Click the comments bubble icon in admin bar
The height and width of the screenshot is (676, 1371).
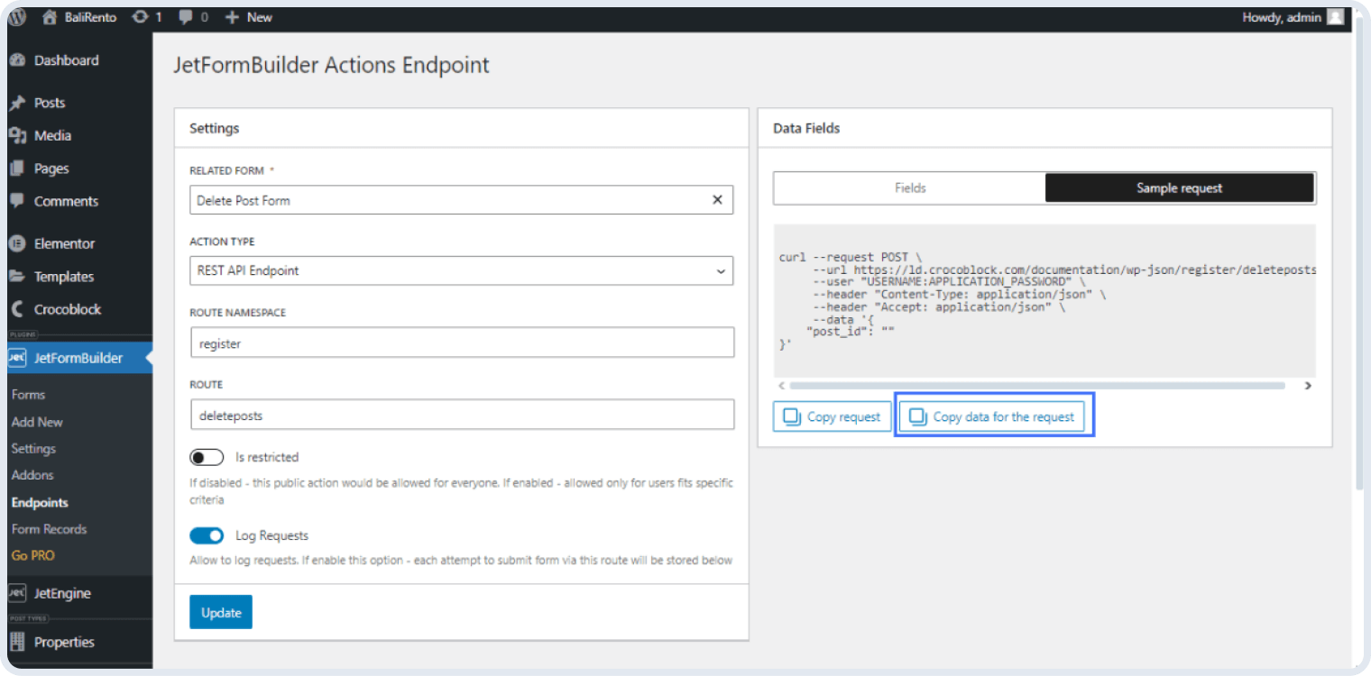coord(185,16)
